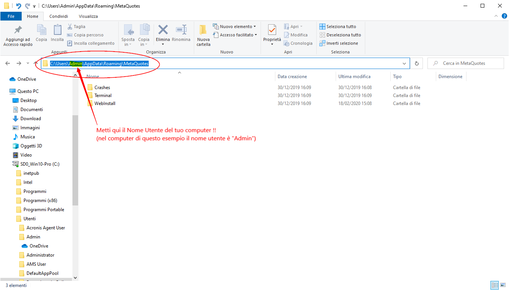Click the Incolla paste icon

tap(57, 30)
